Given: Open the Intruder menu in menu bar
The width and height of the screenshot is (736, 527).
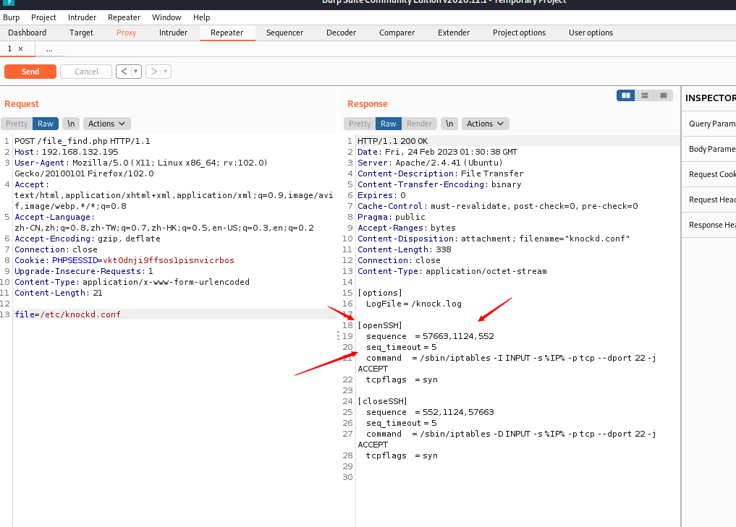Looking at the screenshot, I should 83,17.
